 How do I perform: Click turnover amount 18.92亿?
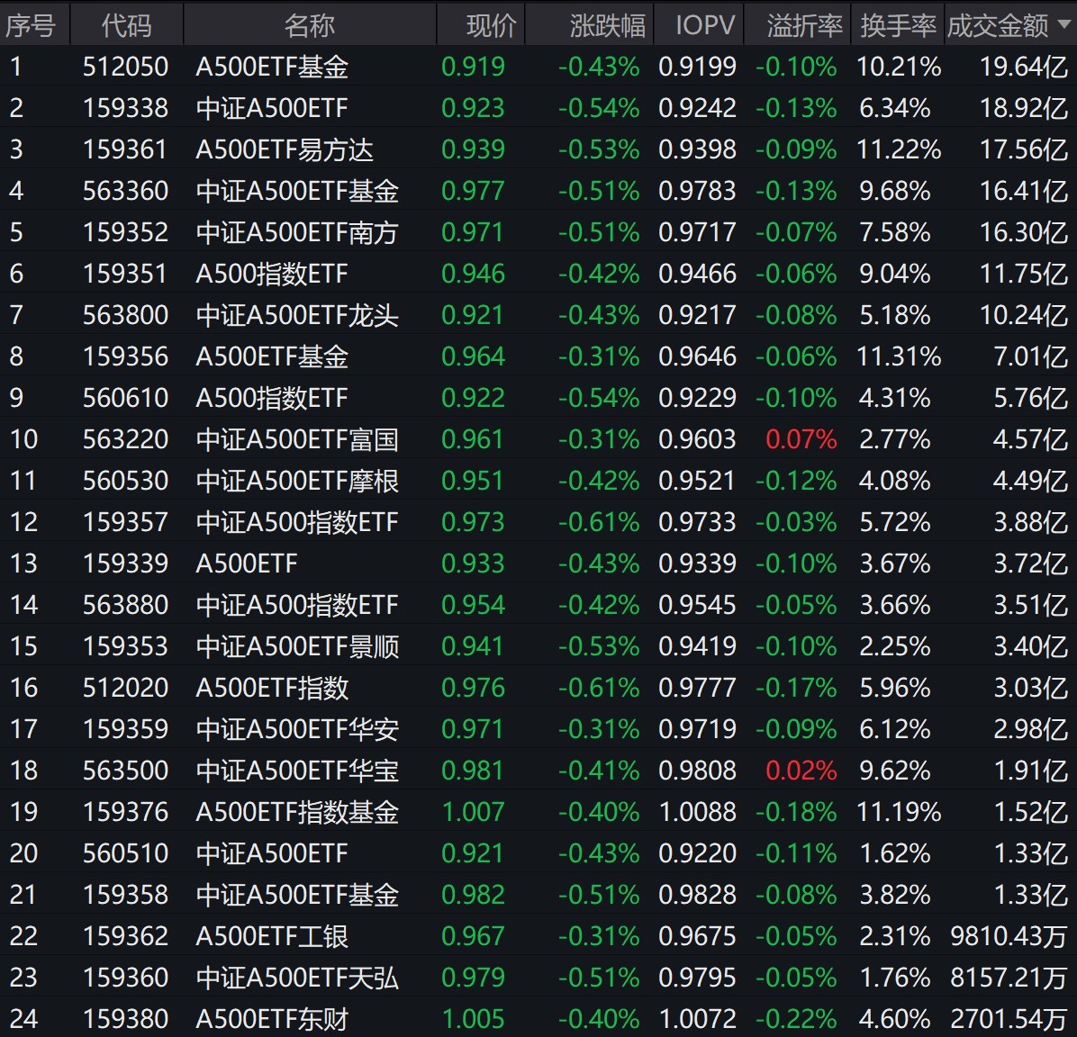coord(1024,108)
